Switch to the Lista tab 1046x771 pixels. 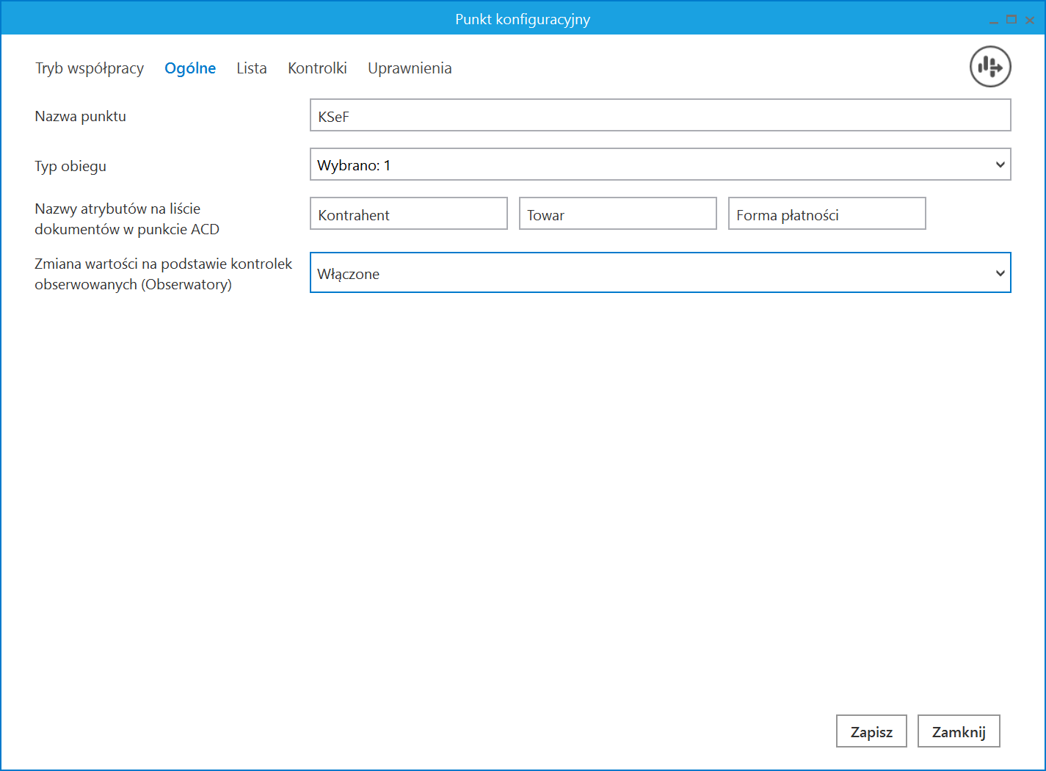pyautogui.click(x=252, y=68)
